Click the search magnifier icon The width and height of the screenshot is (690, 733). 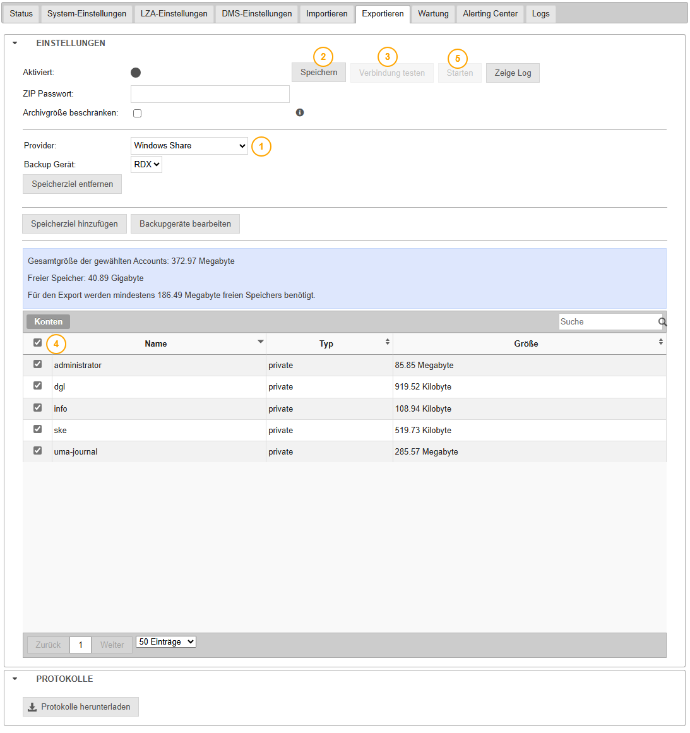[662, 322]
